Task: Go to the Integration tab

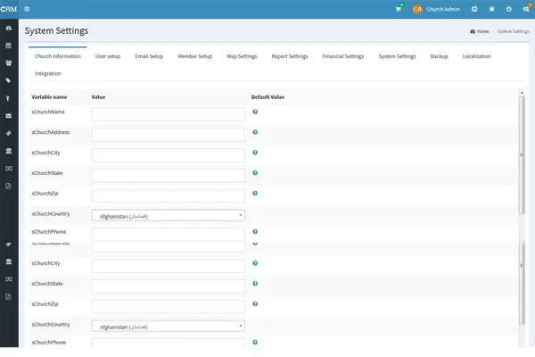Action: coord(48,73)
